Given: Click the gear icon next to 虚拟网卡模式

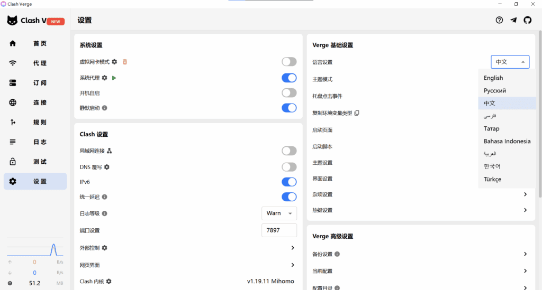Looking at the screenshot, I should point(114,62).
